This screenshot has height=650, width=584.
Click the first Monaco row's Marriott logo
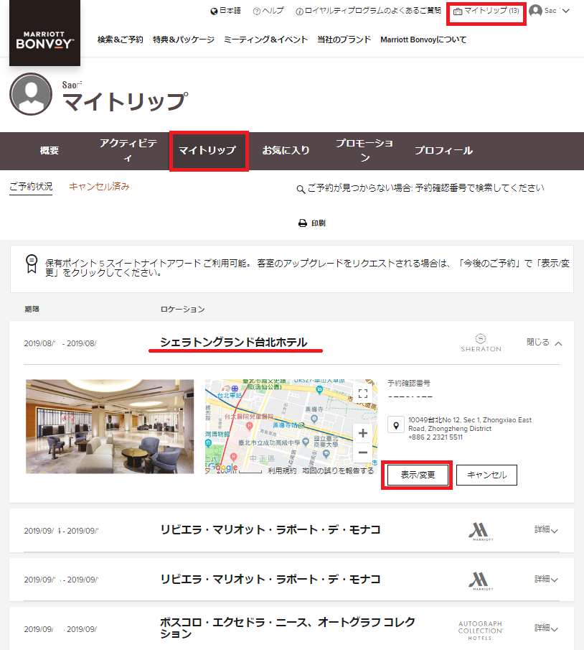pos(480,531)
